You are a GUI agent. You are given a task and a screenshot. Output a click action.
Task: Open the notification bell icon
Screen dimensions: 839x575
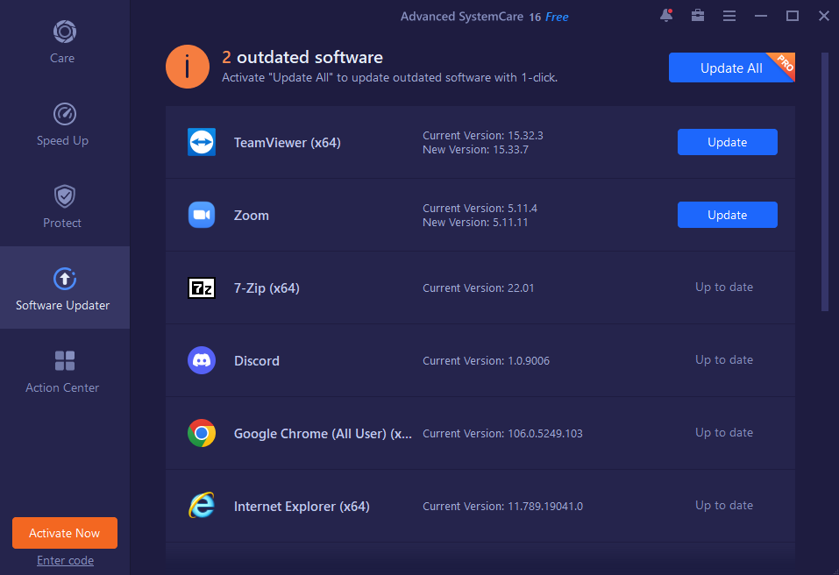pos(666,16)
